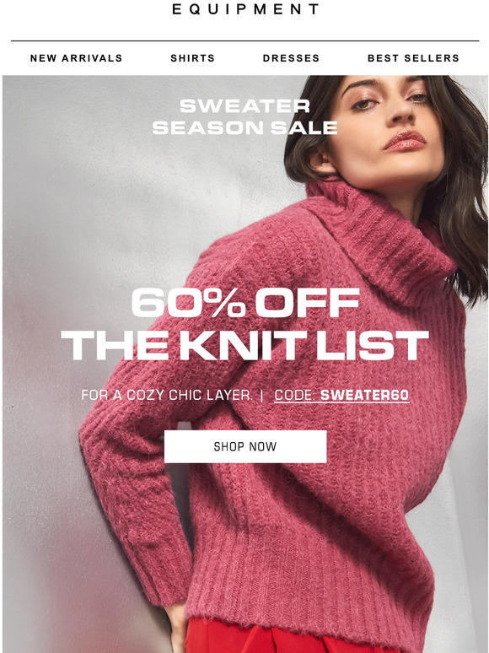Click the gray wall left of model

(83, 250)
